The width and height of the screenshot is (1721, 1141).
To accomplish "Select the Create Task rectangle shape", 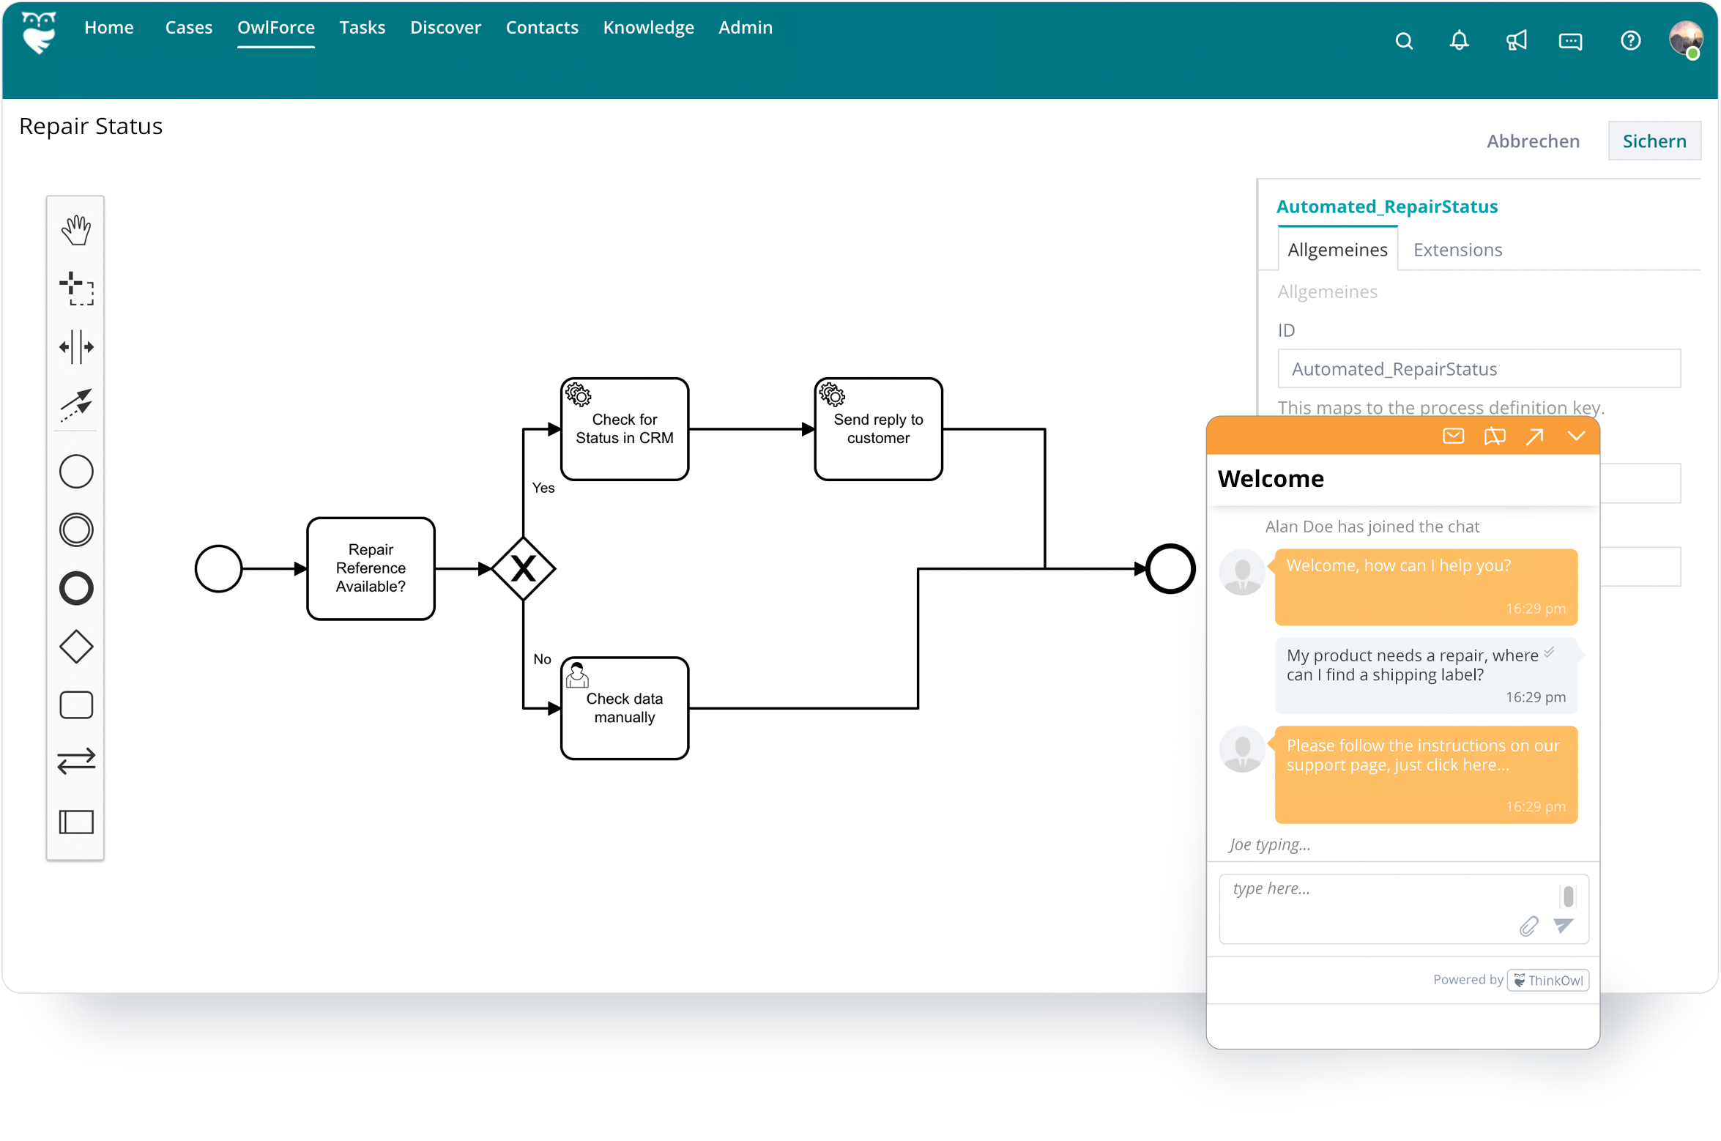I will click(x=75, y=705).
